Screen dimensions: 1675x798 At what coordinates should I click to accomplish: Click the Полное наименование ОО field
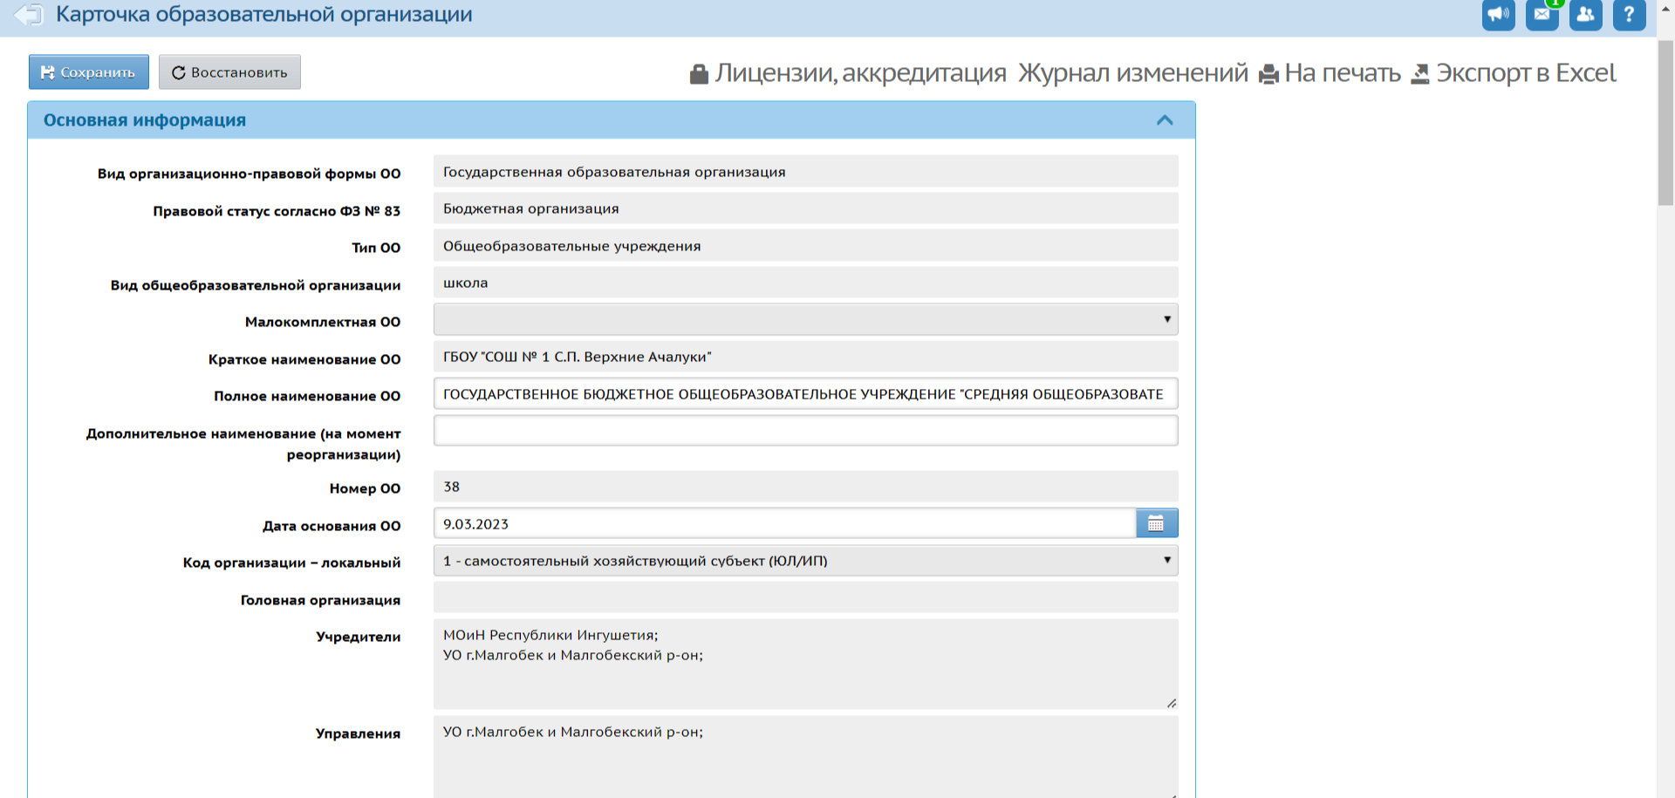tap(805, 393)
